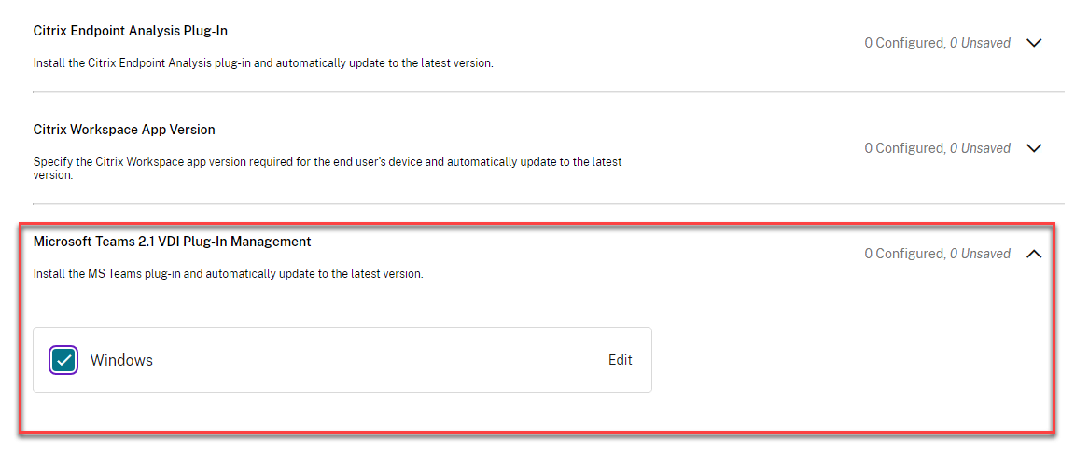Click '0 Unsaved' for Citrix Endpoint Analysis
The width and height of the screenshot is (1075, 456).
(x=980, y=43)
